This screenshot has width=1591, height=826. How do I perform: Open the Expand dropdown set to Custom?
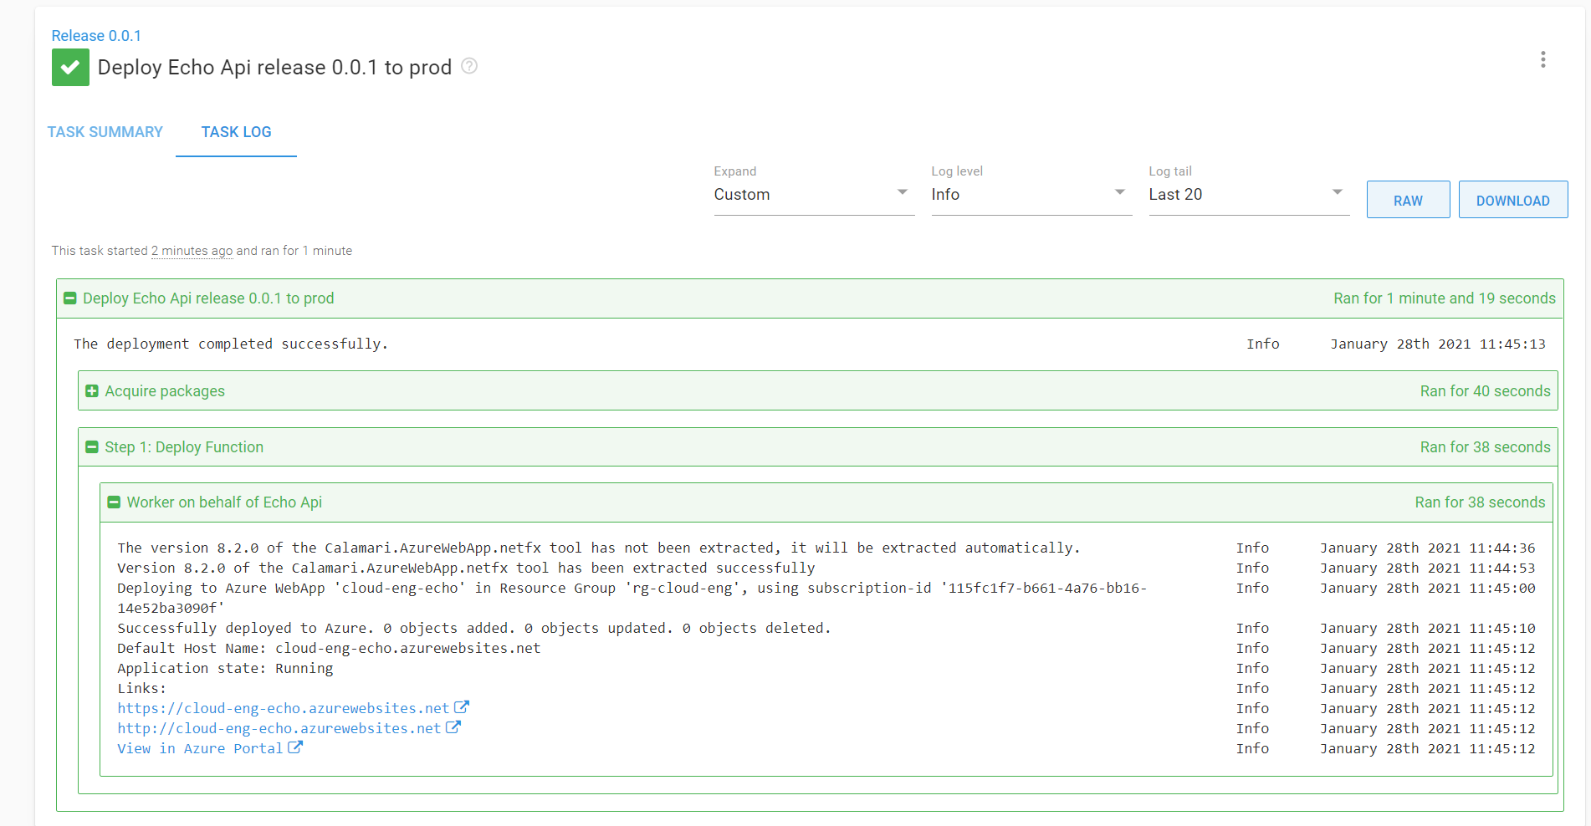click(x=813, y=194)
